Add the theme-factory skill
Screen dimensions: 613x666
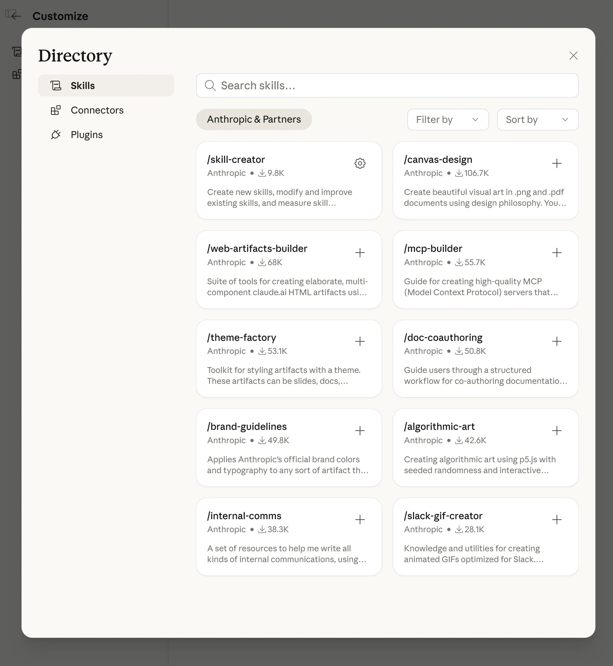point(360,341)
